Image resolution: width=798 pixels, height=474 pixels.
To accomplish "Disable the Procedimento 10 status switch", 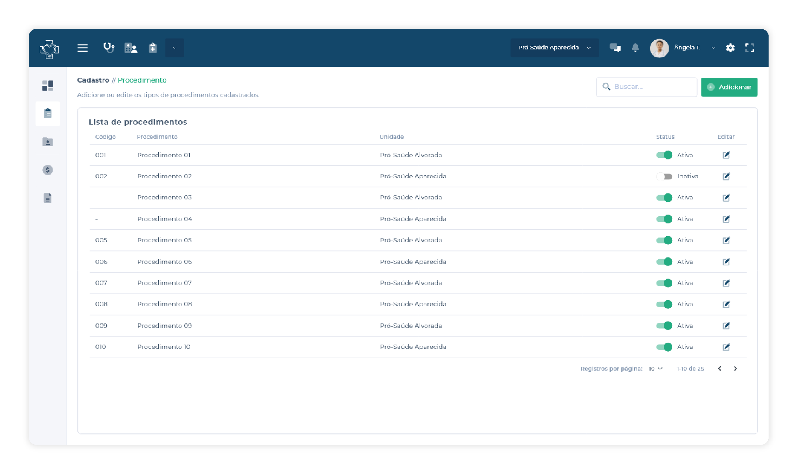I will point(664,347).
